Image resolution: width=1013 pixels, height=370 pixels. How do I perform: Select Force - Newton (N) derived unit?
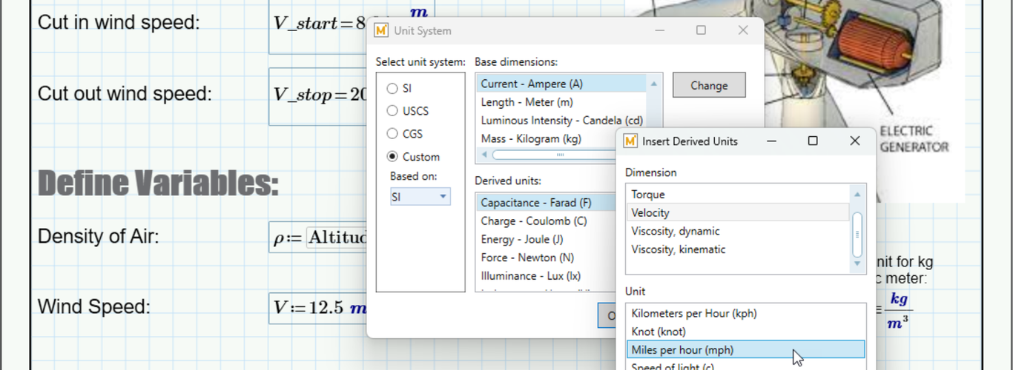coord(527,258)
